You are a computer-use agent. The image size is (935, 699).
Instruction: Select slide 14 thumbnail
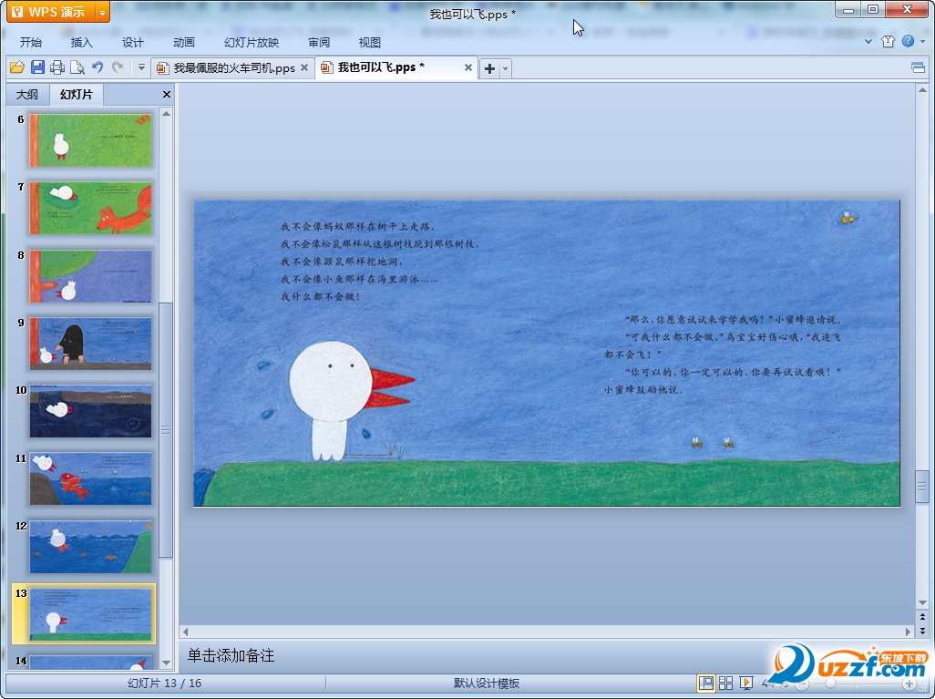[x=90, y=662]
